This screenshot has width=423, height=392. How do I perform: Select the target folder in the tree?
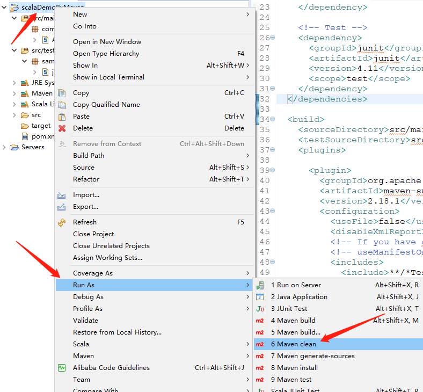point(40,126)
